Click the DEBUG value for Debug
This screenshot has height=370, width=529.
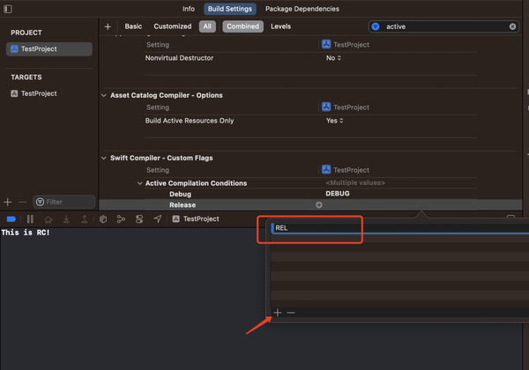click(x=338, y=194)
